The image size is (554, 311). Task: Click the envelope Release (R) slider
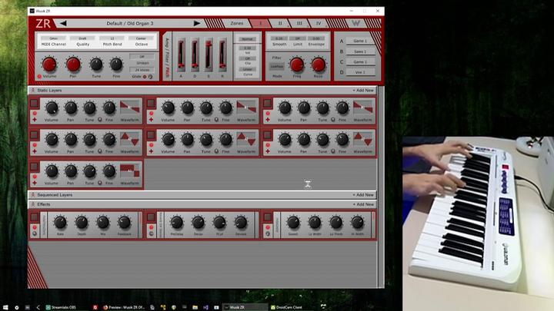pos(222,54)
